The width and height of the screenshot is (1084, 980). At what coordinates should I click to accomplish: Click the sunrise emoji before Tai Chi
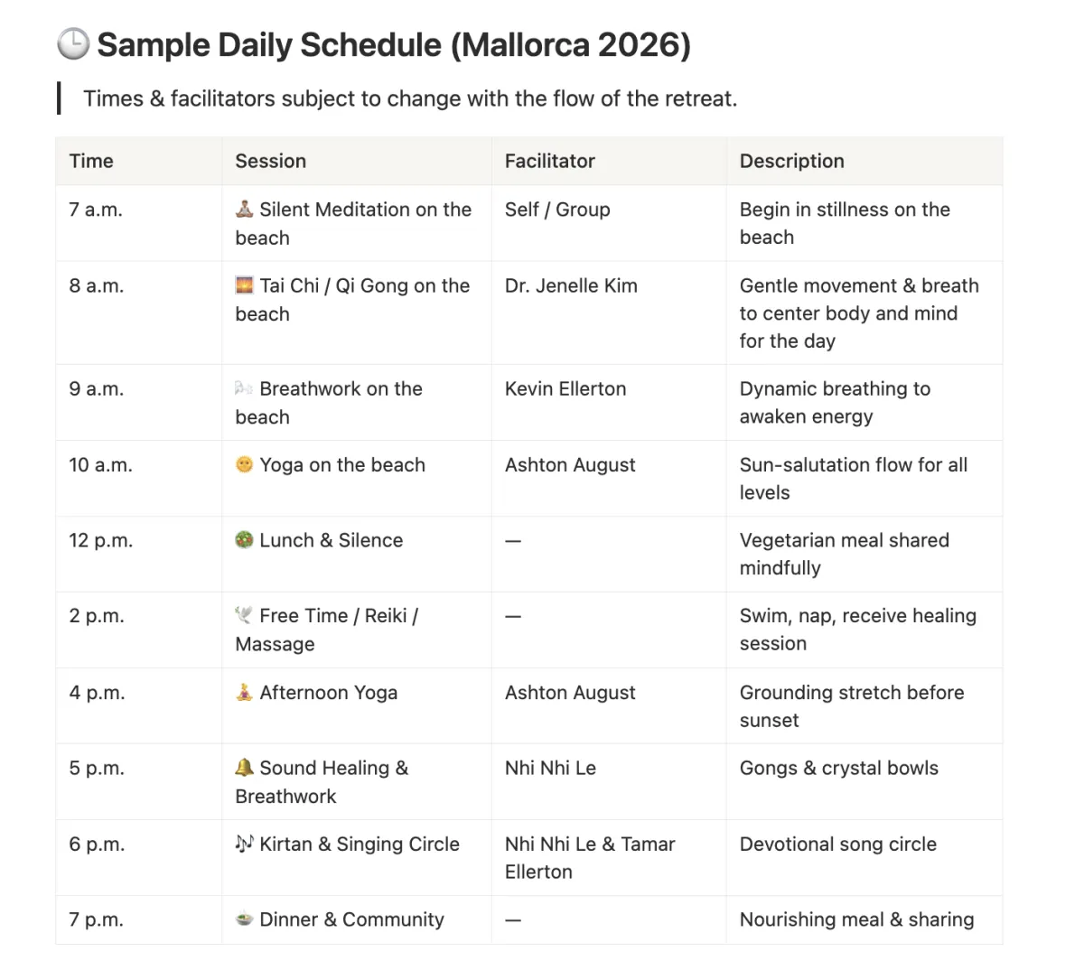pos(244,285)
